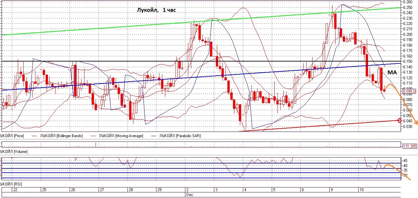Click the date label 6 on time axis
Image resolution: width=418 pixels, height=198 pixels.
point(303,190)
